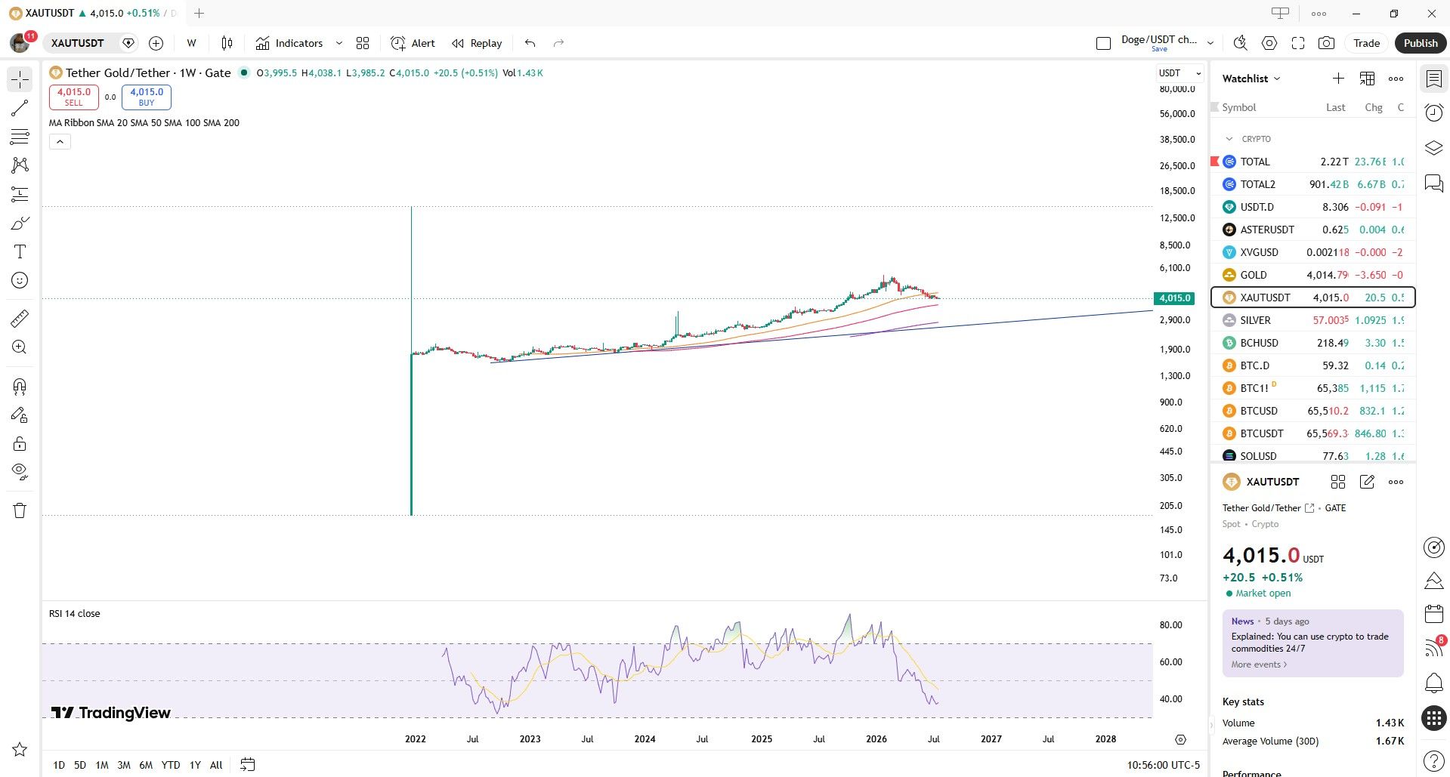Enter fullscreen mode
Image resolution: width=1450 pixels, height=777 pixels.
click(1298, 43)
